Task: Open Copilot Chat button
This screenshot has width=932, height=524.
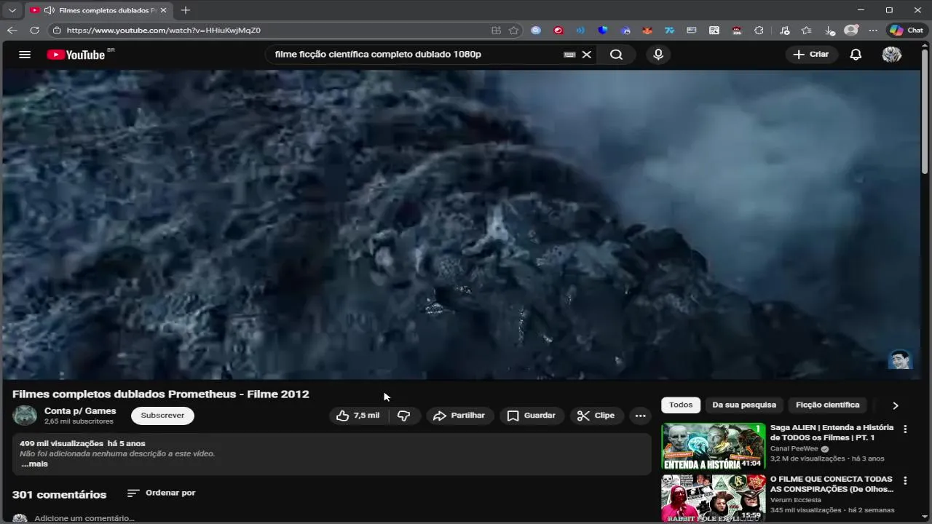Action: pos(907,31)
